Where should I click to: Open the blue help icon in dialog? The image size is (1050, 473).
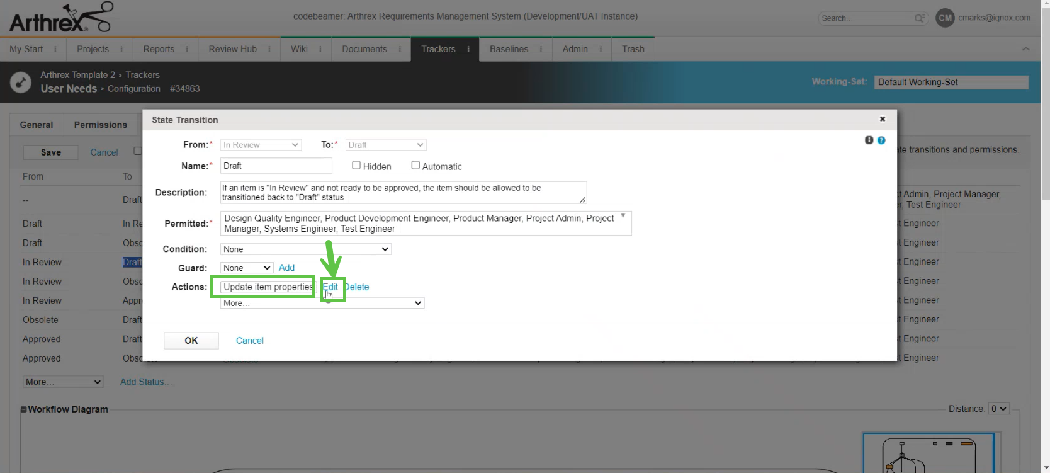(x=881, y=140)
